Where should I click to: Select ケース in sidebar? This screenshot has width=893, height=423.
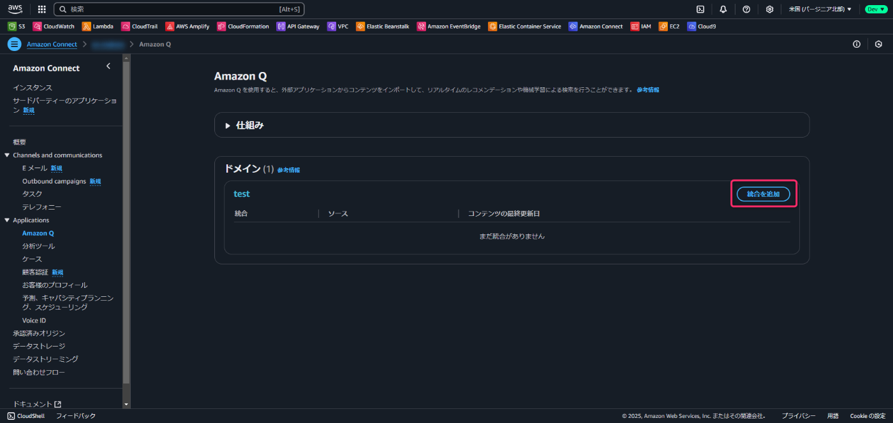(x=32, y=259)
